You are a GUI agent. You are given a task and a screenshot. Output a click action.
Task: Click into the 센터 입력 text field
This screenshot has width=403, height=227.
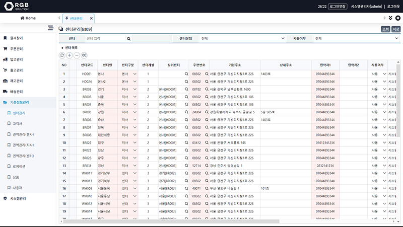[x=105, y=39]
